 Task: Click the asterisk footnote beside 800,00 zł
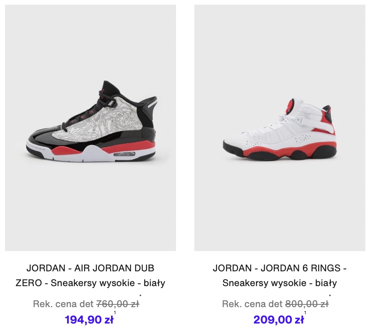(330, 295)
